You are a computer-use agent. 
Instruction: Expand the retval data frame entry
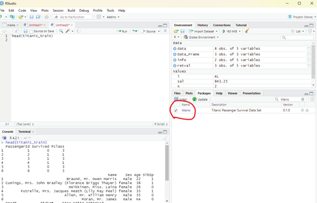coord(175,65)
